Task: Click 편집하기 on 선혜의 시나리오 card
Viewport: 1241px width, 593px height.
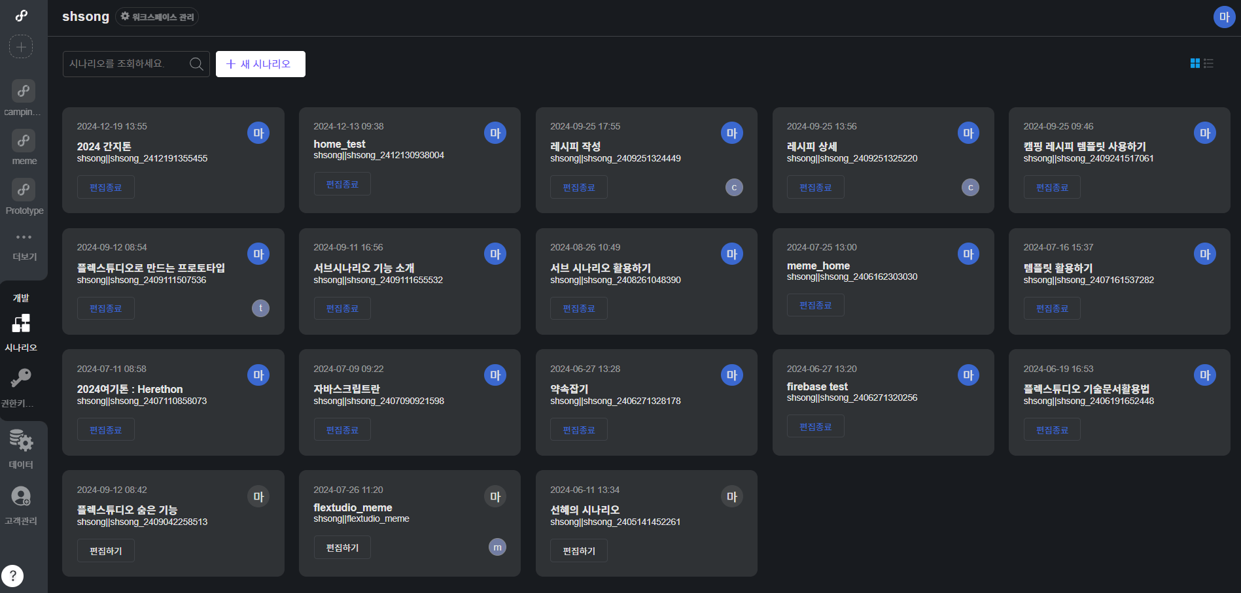Action: point(579,551)
